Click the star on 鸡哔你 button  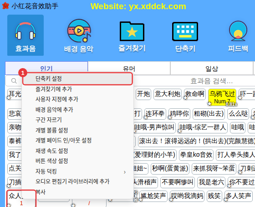coord(170,117)
